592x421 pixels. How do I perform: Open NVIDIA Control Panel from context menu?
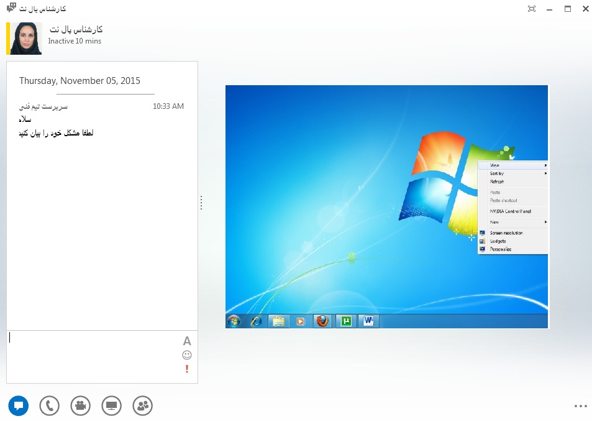click(512, 211)
